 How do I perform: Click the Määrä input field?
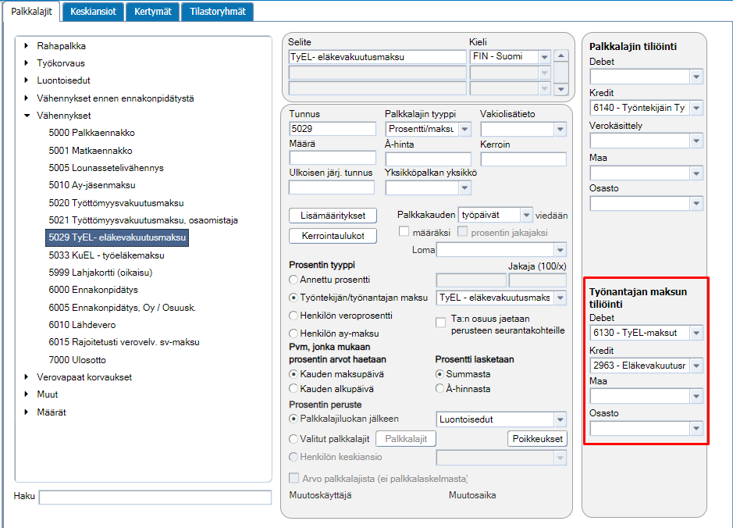333,158
